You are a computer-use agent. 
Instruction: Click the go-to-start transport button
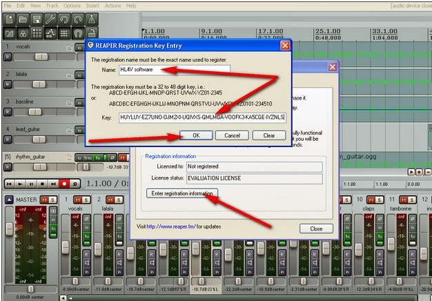pos(10,184)
